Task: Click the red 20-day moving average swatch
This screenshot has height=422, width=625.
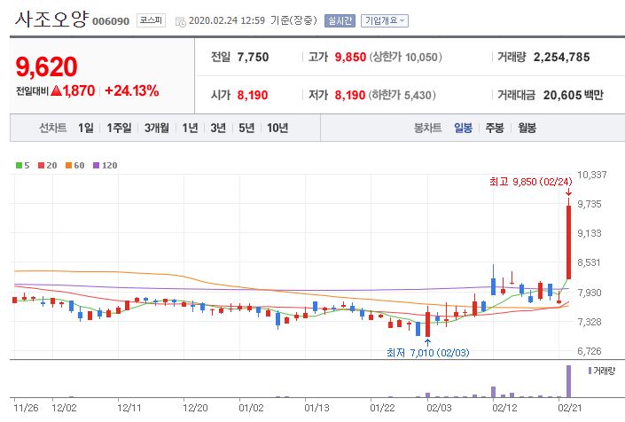Action: click(x=41, y=166)
